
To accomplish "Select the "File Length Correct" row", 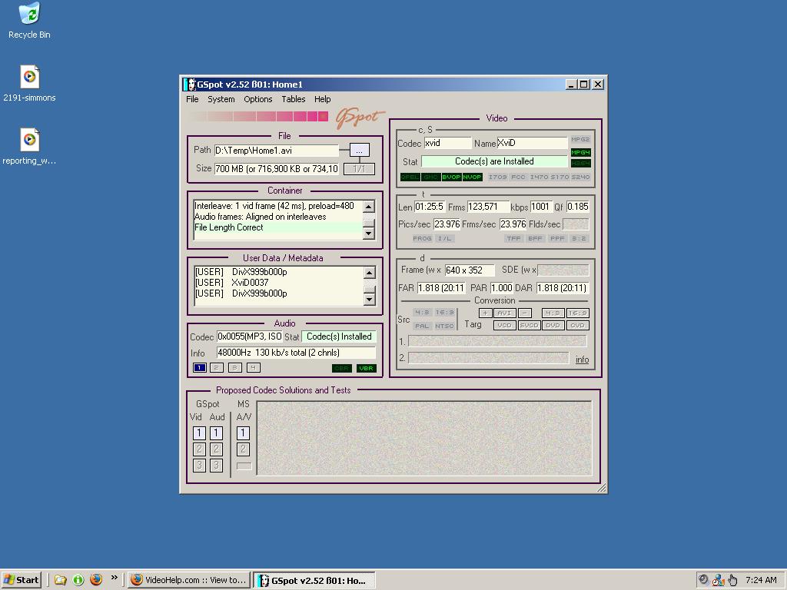I will (278, 227).
